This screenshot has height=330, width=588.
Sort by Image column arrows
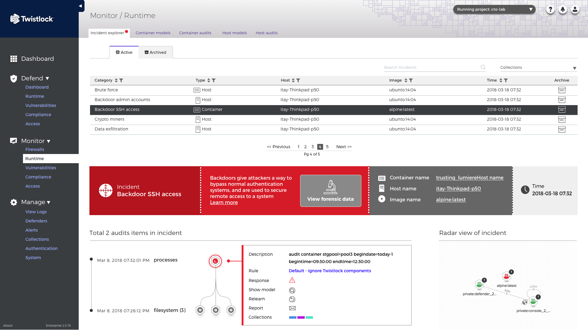[406, 80]
